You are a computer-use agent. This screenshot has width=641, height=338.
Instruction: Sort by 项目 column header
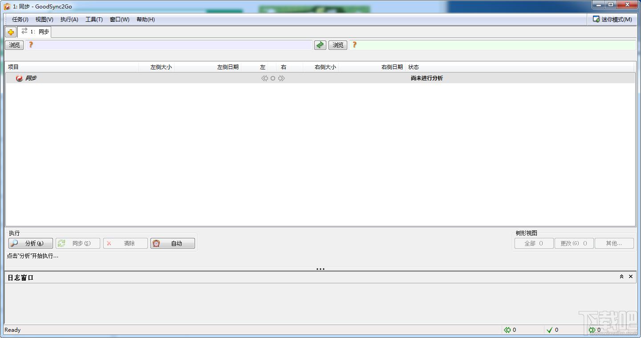click(x=72, y=67)
